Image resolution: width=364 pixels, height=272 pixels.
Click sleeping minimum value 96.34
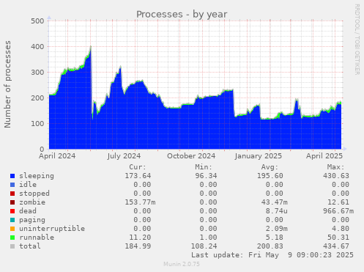point(206,176)
